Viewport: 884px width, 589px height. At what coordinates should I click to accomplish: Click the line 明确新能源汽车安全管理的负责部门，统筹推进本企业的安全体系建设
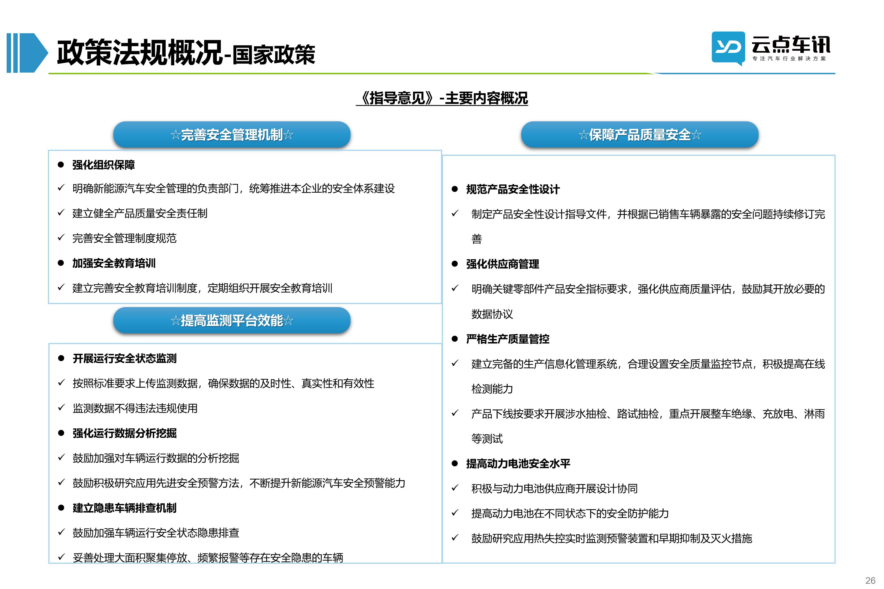(x=233, y=189)
